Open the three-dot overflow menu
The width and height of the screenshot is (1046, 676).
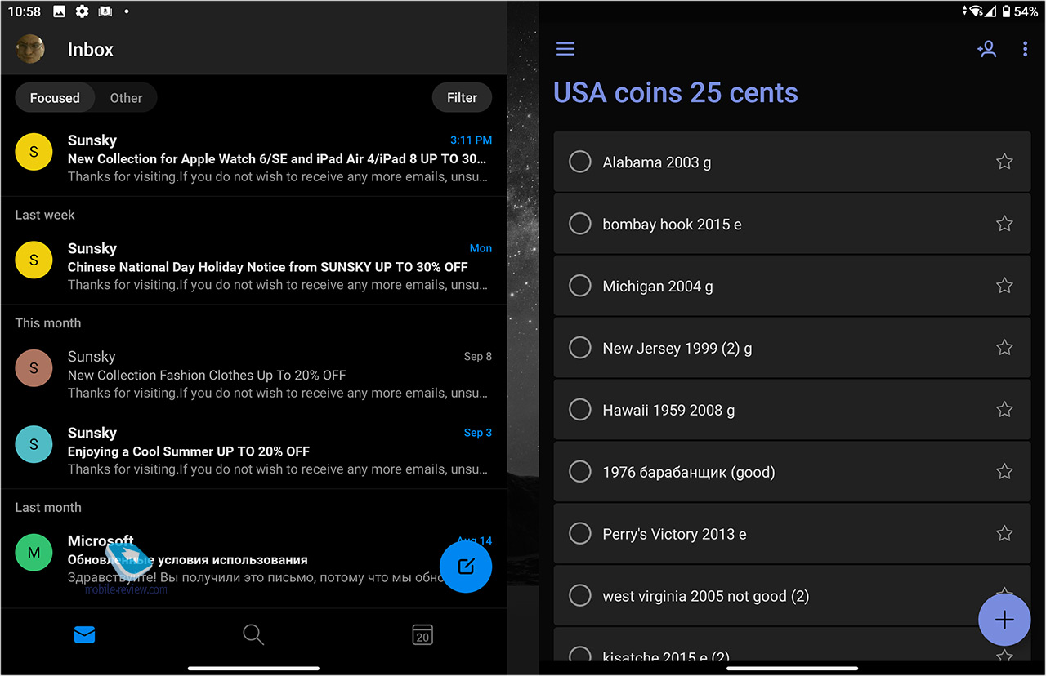[1025, 49]
